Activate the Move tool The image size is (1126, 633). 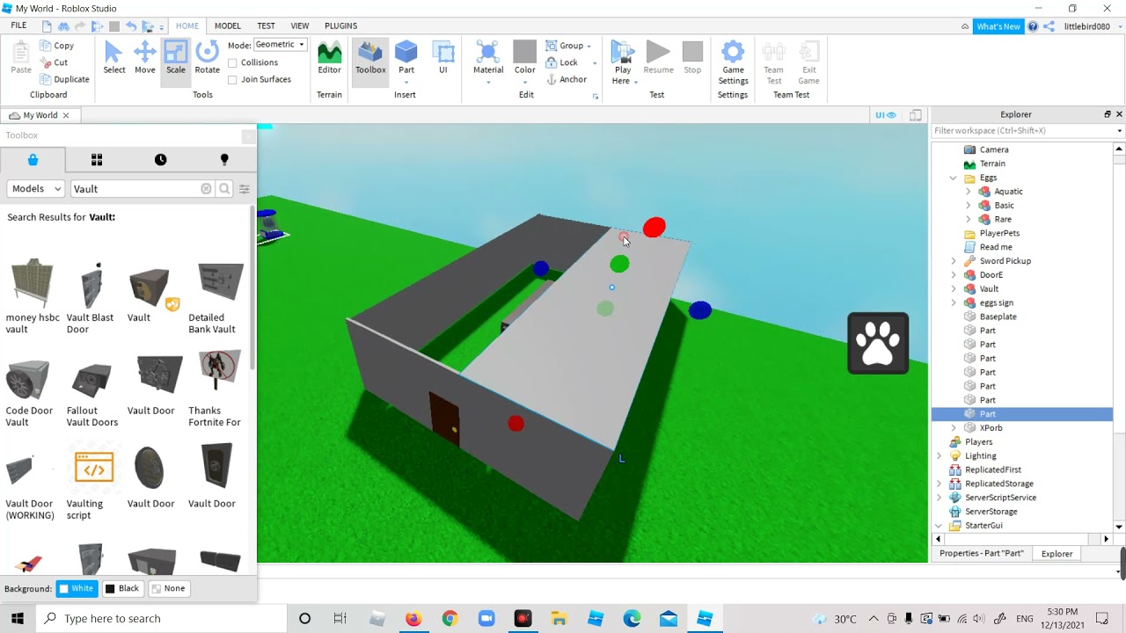(x=144, y=58)
